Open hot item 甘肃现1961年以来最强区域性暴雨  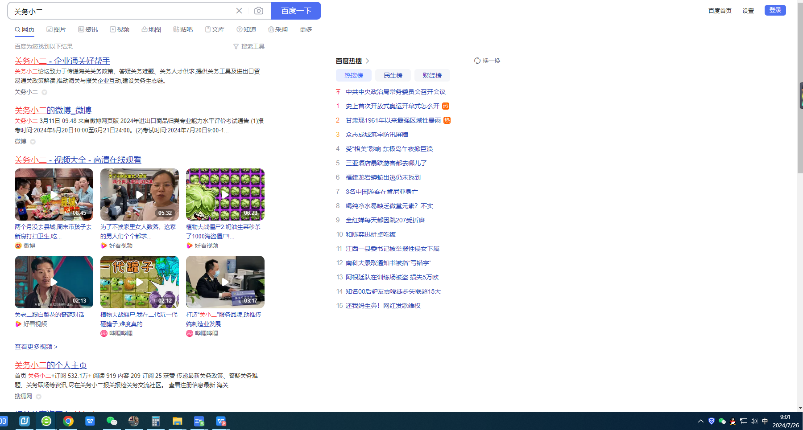pos(393,120)
